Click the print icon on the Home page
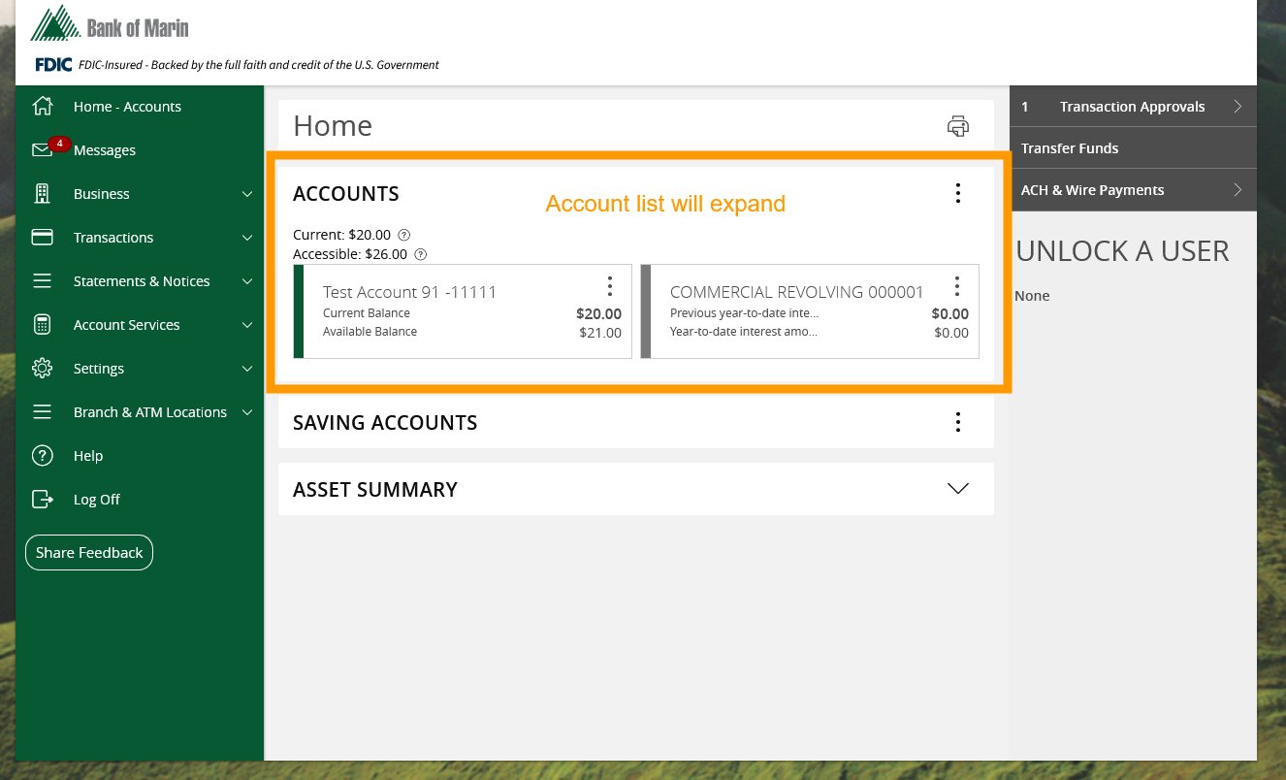The width and height of the screenshot is (1286, 780). pos(957,126)
